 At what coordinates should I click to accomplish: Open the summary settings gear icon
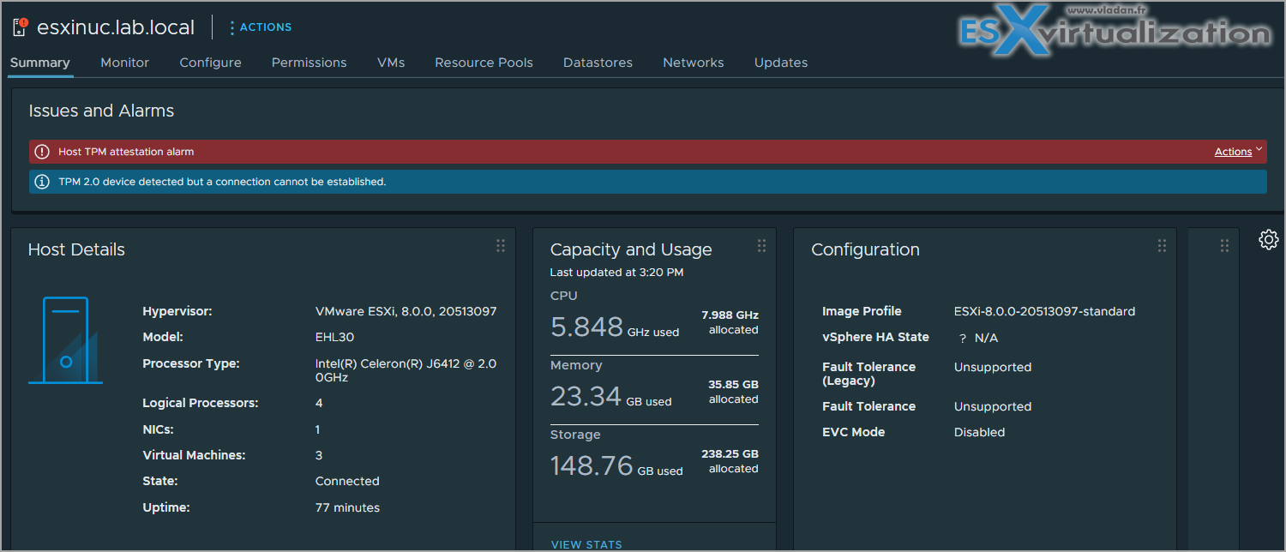coord(1269,239)
